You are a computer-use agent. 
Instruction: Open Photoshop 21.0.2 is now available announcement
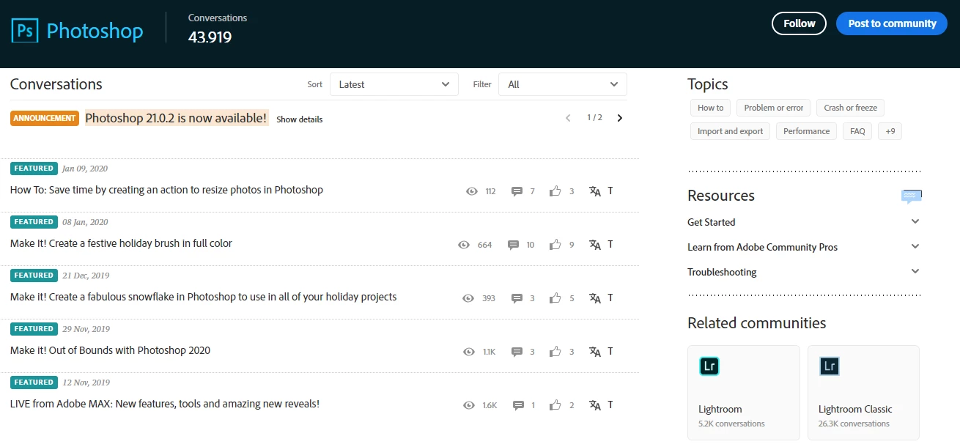(x=177, y=118)
